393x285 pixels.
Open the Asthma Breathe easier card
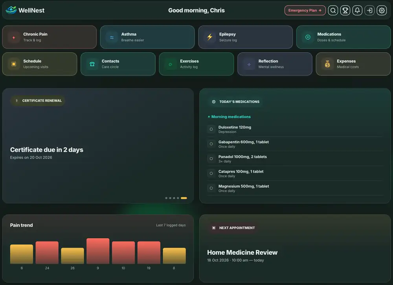[x=147, y=37]
